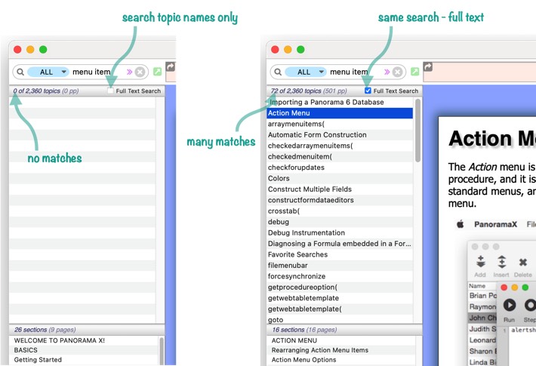Click the purple double-arrow in right search field
This screenshot has height=366, width=536.
387,72
